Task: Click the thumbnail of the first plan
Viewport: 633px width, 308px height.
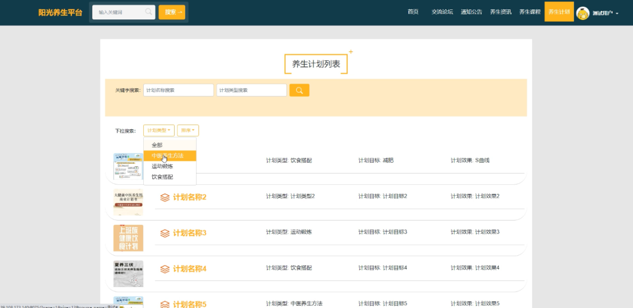Action: [x=128, y=166]
